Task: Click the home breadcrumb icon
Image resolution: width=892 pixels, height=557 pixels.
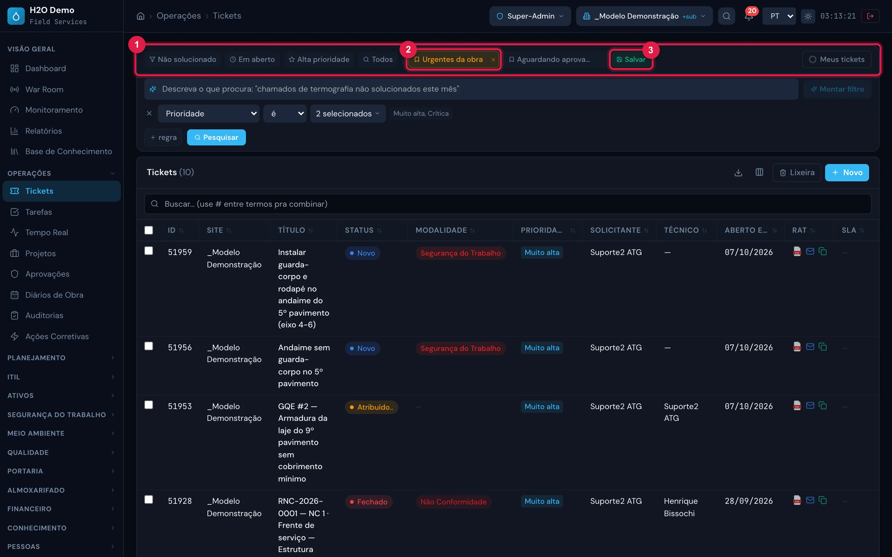Action: 140,16
